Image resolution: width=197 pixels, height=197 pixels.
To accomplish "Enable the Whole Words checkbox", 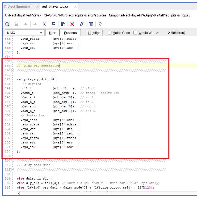I will 135,33.
